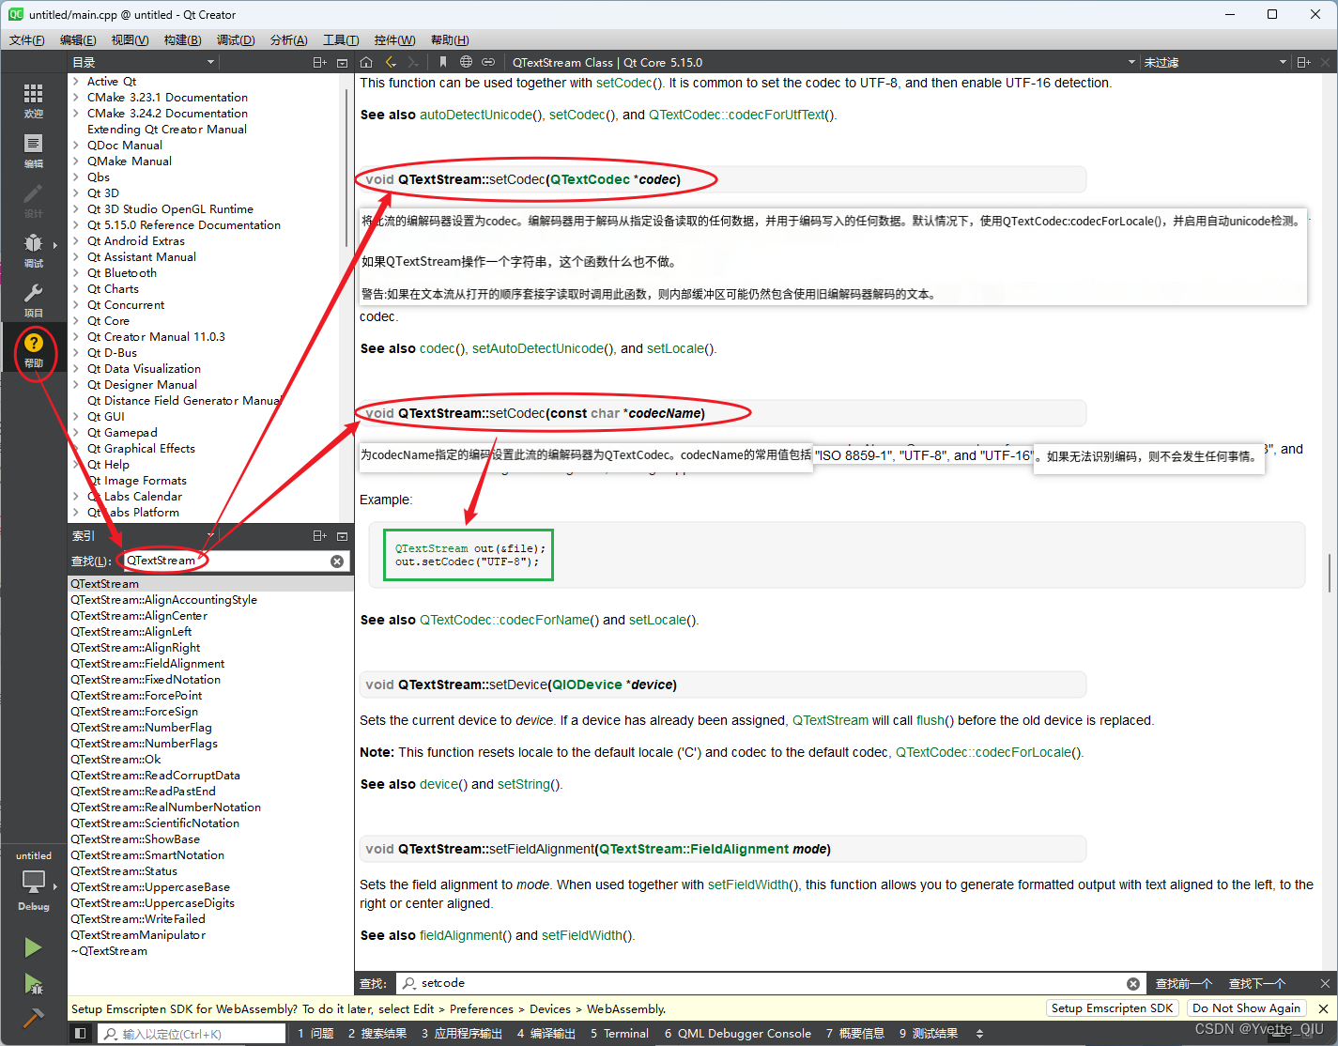Click 查找前一个 find previous button

coord(1183,983)
